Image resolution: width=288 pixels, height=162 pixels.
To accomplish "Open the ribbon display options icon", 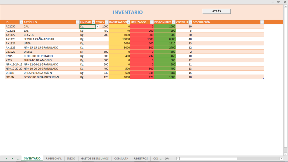I will (279, 2).
